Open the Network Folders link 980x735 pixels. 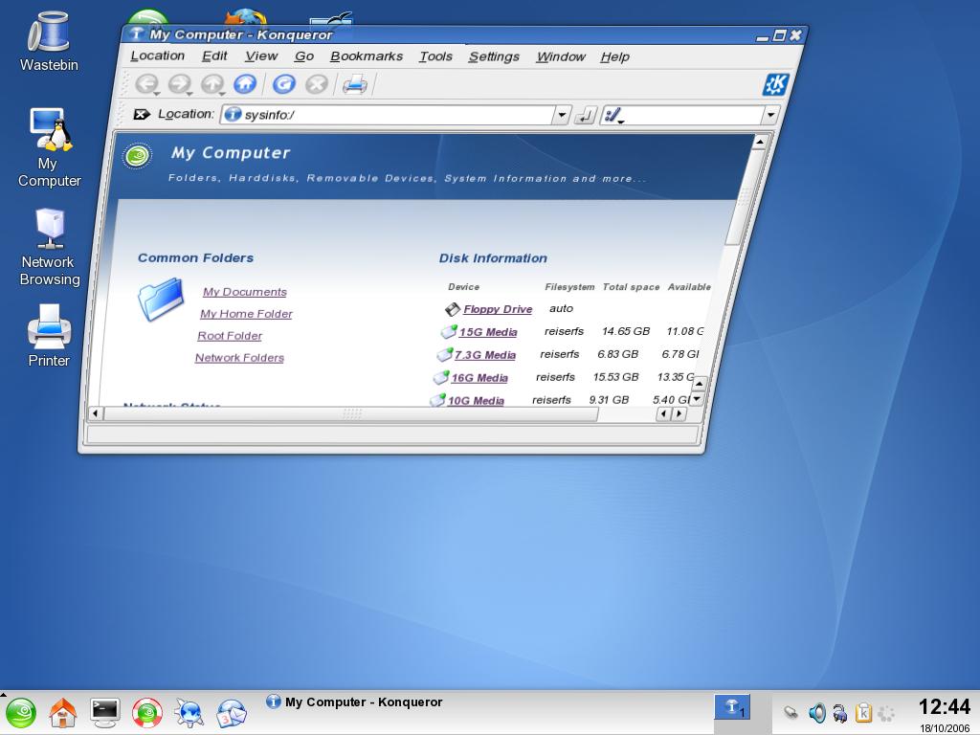click(x=238, y=358)
